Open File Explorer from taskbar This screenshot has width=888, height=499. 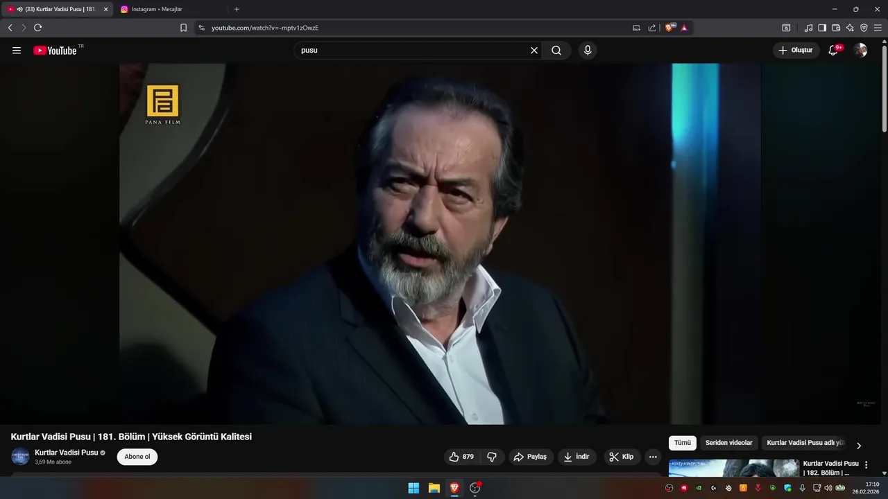coord(434,488)
